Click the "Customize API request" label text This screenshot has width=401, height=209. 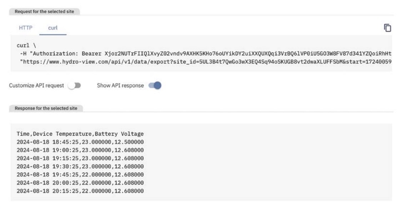[36, 86]
